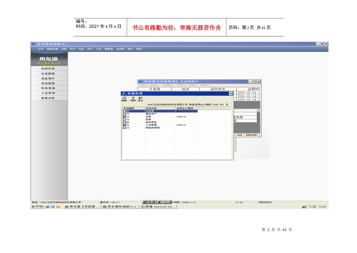
Task: Click the 系统编码 column header
Action: coord(133,108)
